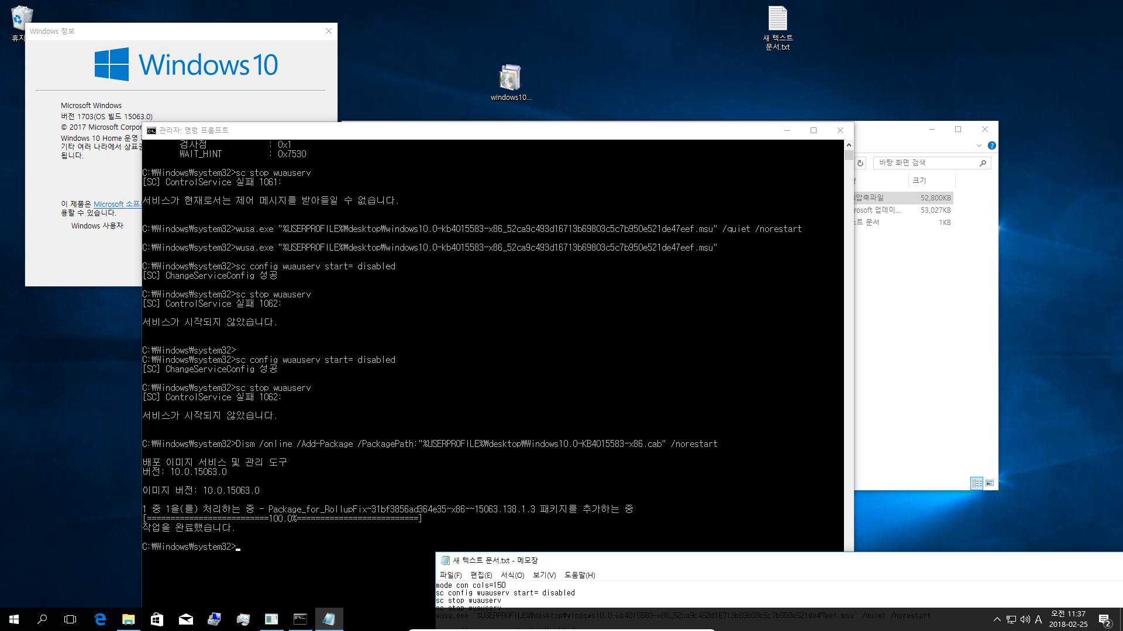
Task: Open Notepad 파일(F) menu
Action: (450, 575)
